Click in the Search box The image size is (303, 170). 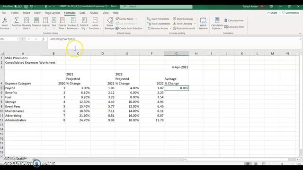pos(156,6)
